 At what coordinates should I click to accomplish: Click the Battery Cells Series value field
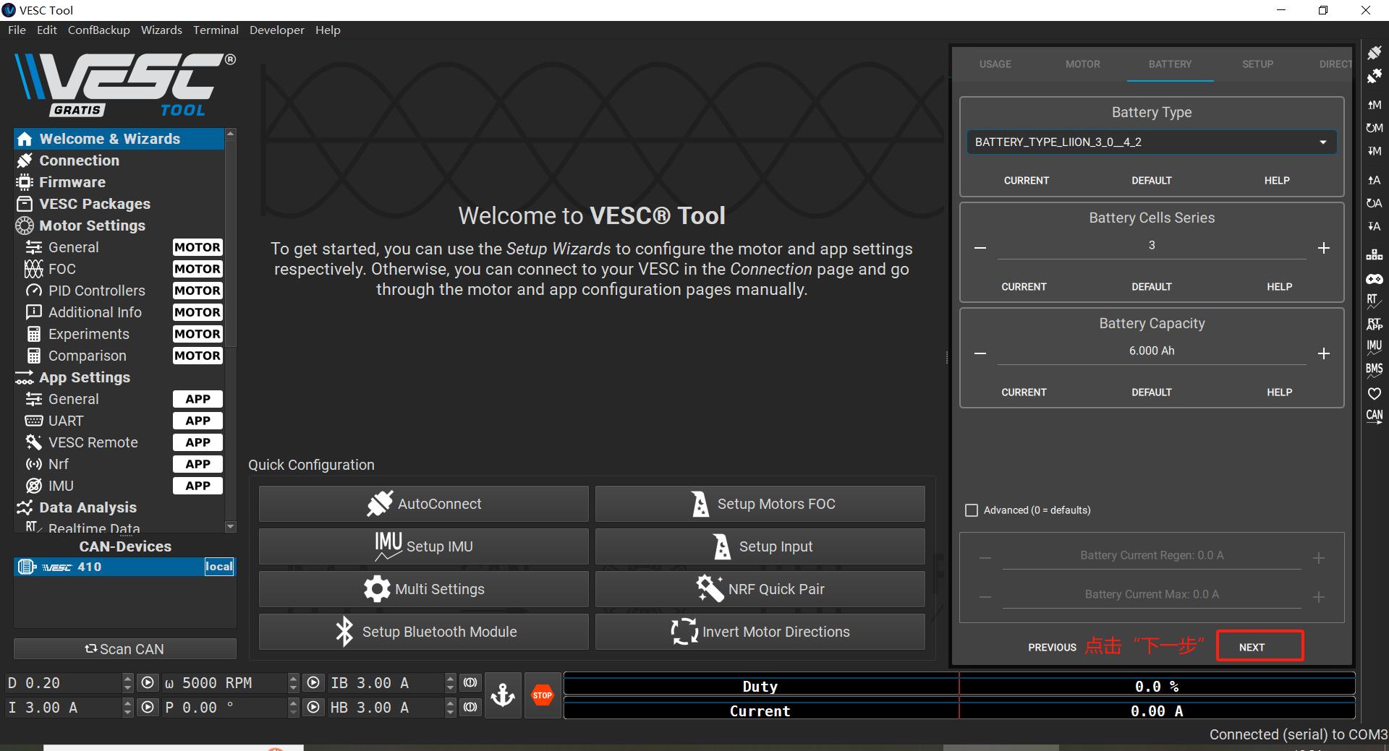1152,246
